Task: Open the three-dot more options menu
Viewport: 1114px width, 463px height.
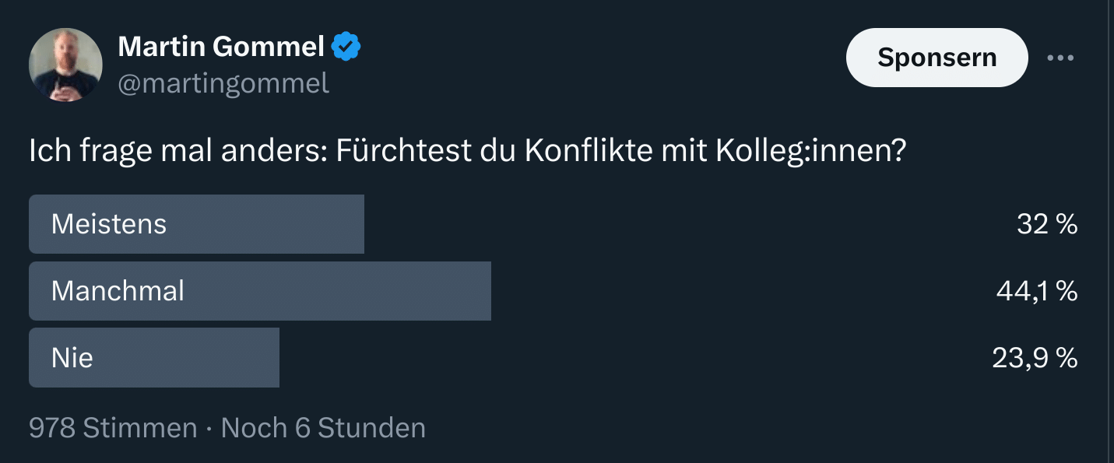Action: click(1060, 58)
